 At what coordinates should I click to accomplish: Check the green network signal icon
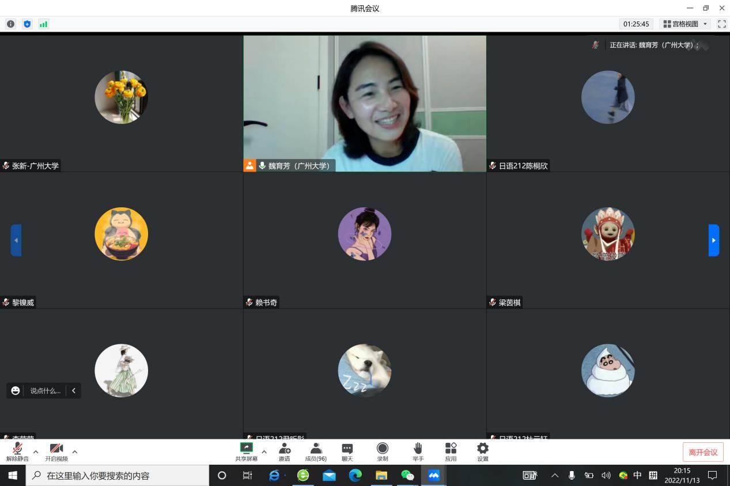(43, 24)
